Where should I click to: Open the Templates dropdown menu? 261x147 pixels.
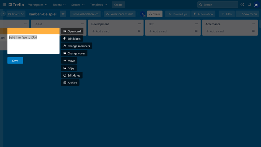[99, 5]
